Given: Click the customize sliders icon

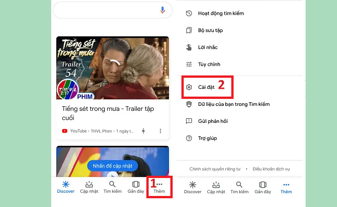Looking at the screenshot, I should pos(189,64).
